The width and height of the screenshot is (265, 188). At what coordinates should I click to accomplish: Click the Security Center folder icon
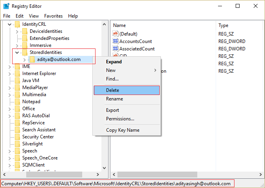point(18,137)
